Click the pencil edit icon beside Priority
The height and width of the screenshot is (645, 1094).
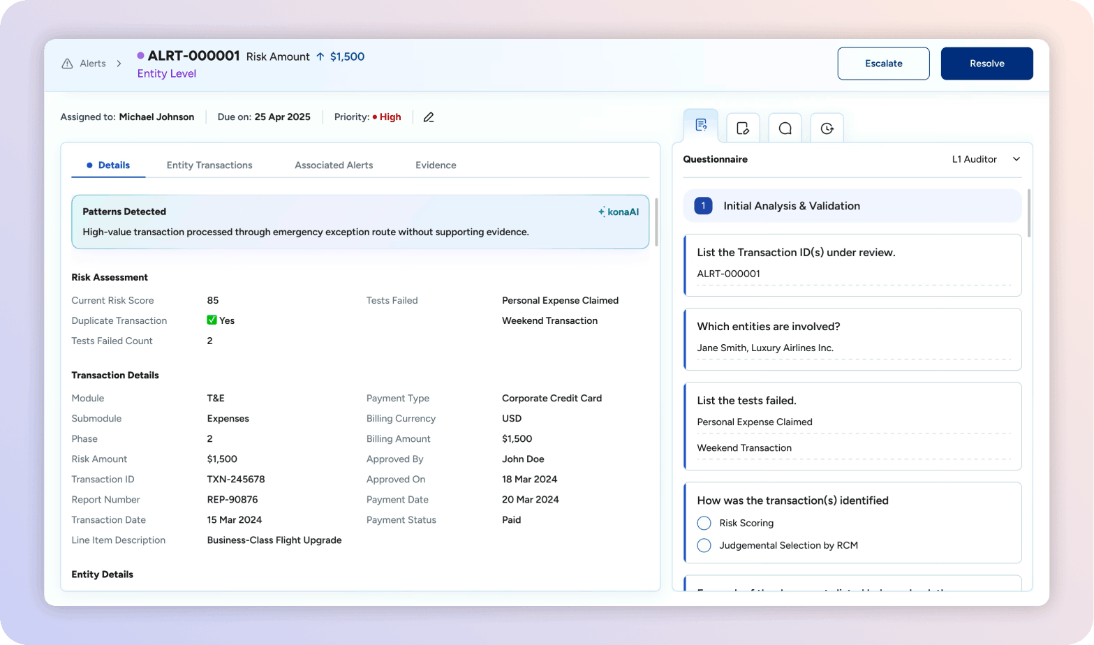coord(429,117)
